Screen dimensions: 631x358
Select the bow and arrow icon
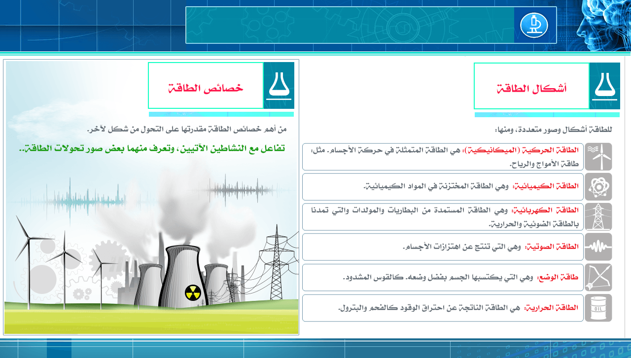[x=598, y=277]
